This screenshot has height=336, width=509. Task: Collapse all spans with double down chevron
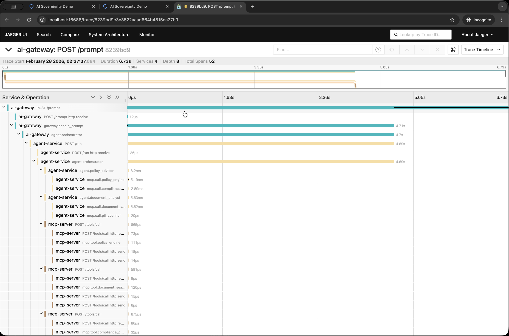coord(109,97)
